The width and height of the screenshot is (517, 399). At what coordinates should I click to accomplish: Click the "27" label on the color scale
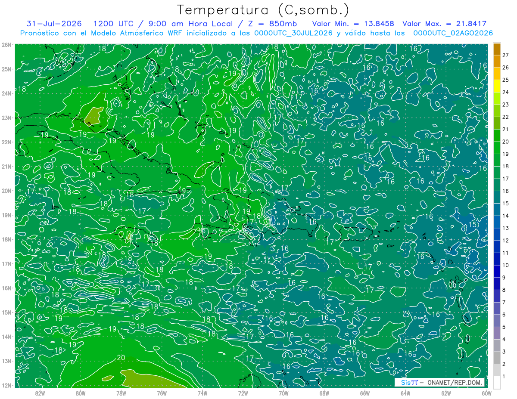(506, 55)
